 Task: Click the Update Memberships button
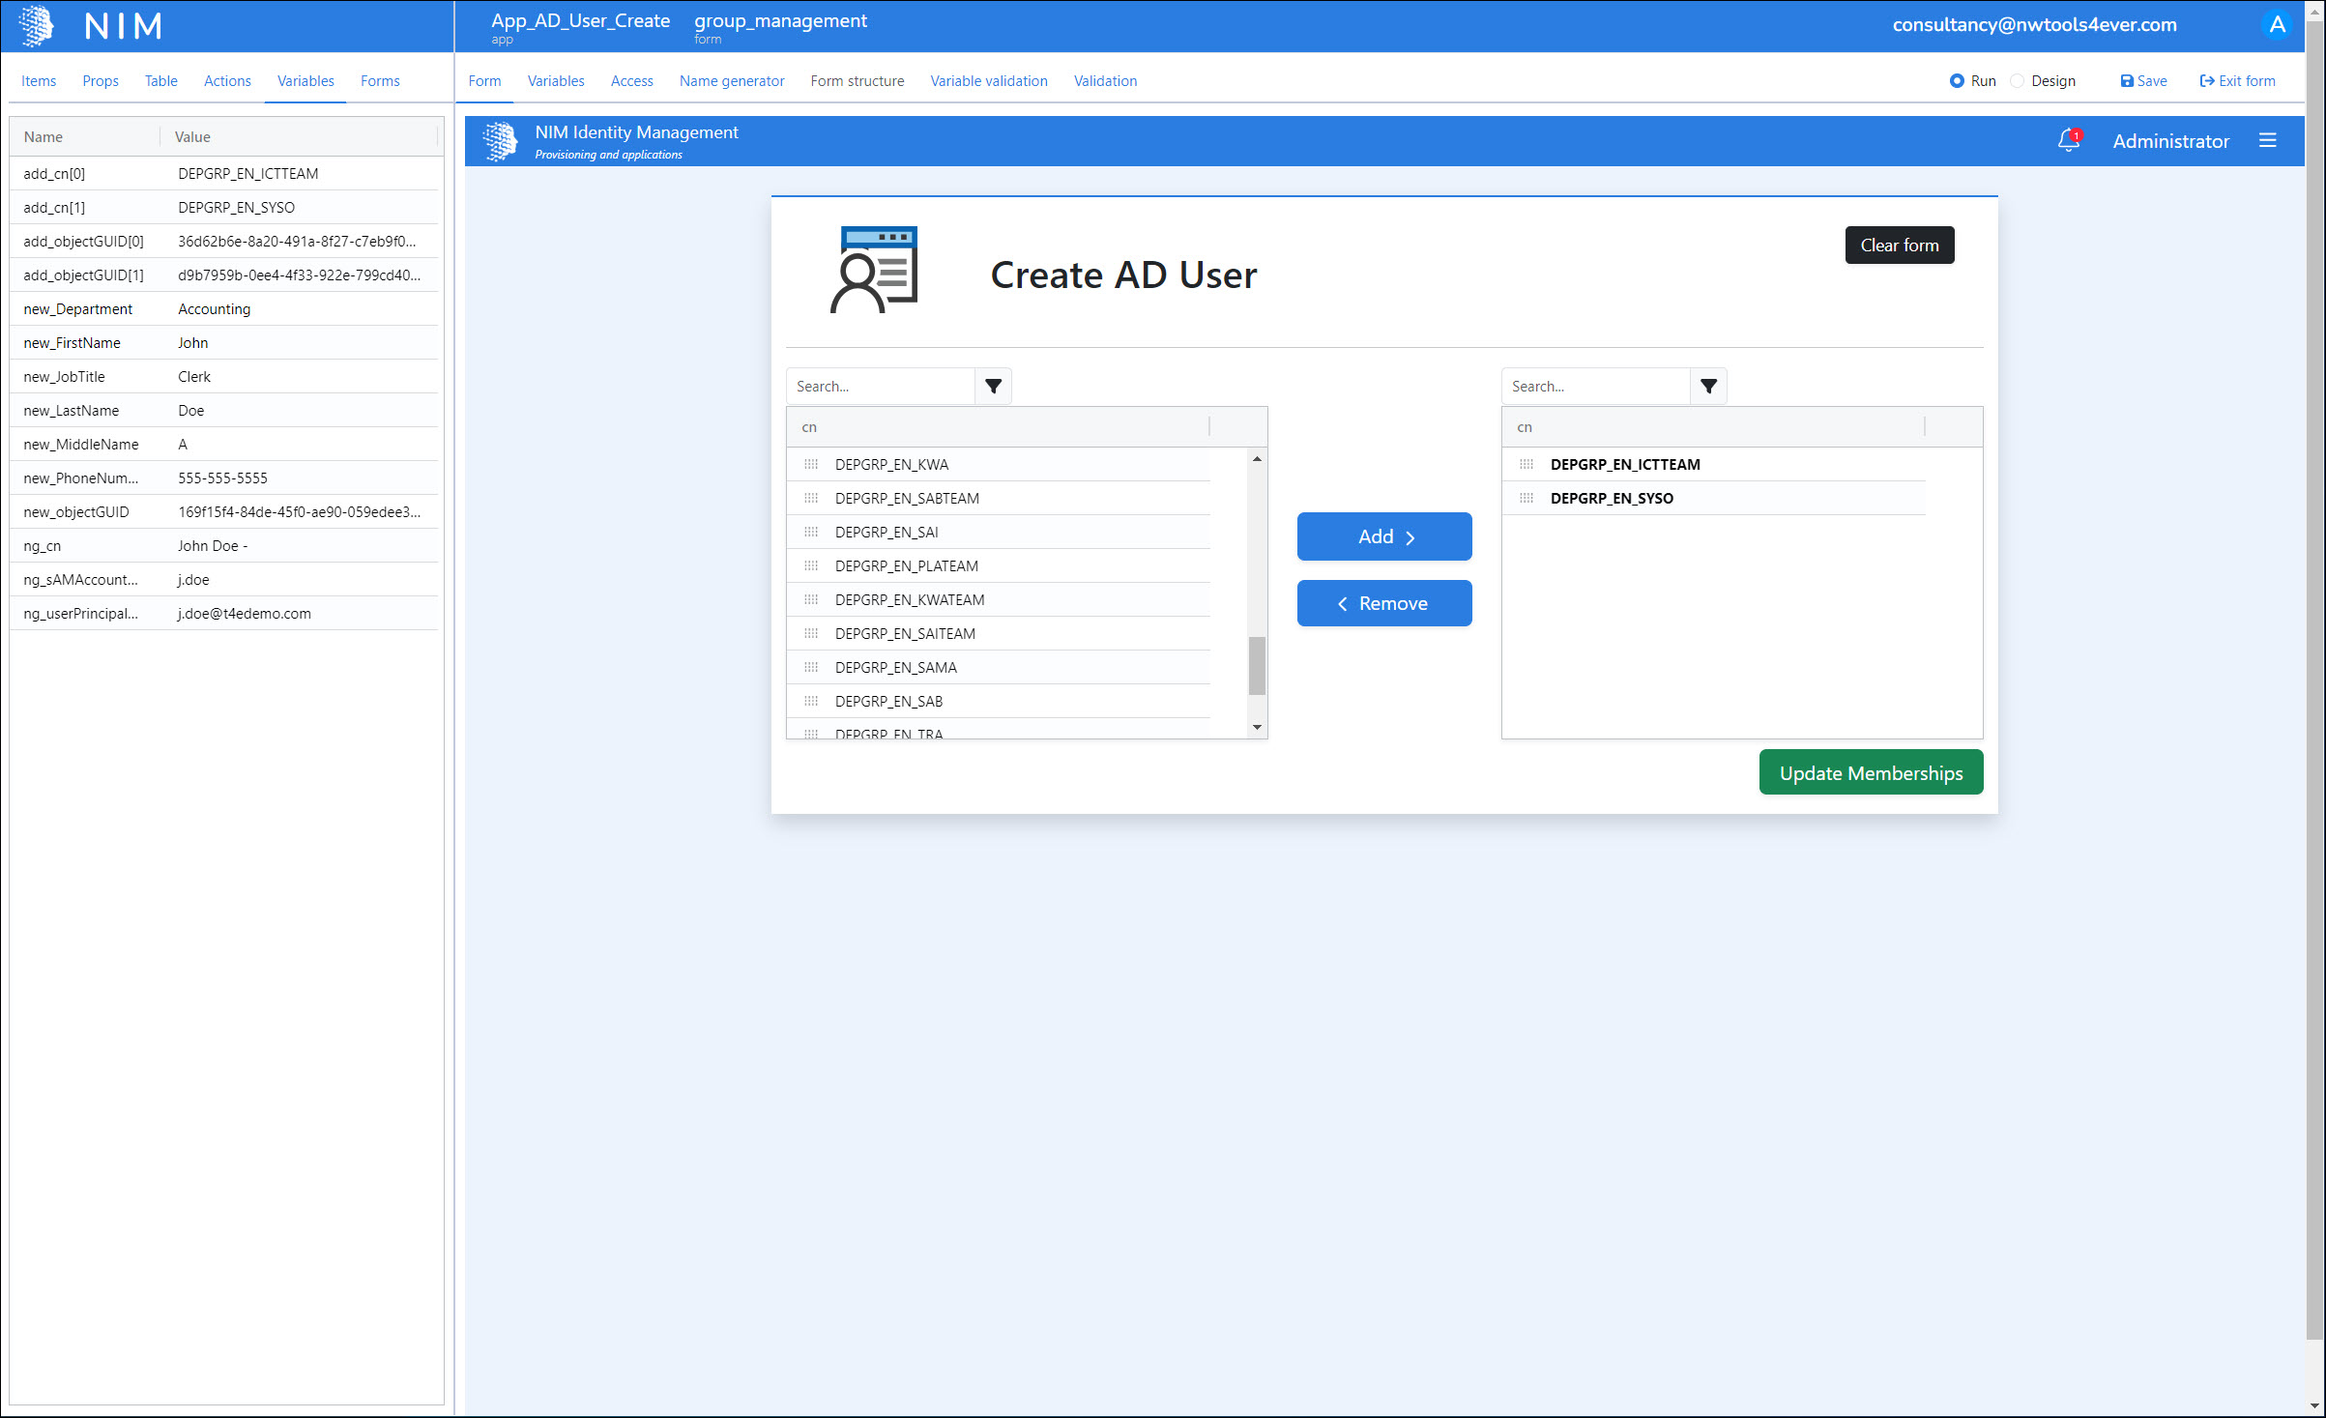pyautogui.click(x=1870, y=773)
